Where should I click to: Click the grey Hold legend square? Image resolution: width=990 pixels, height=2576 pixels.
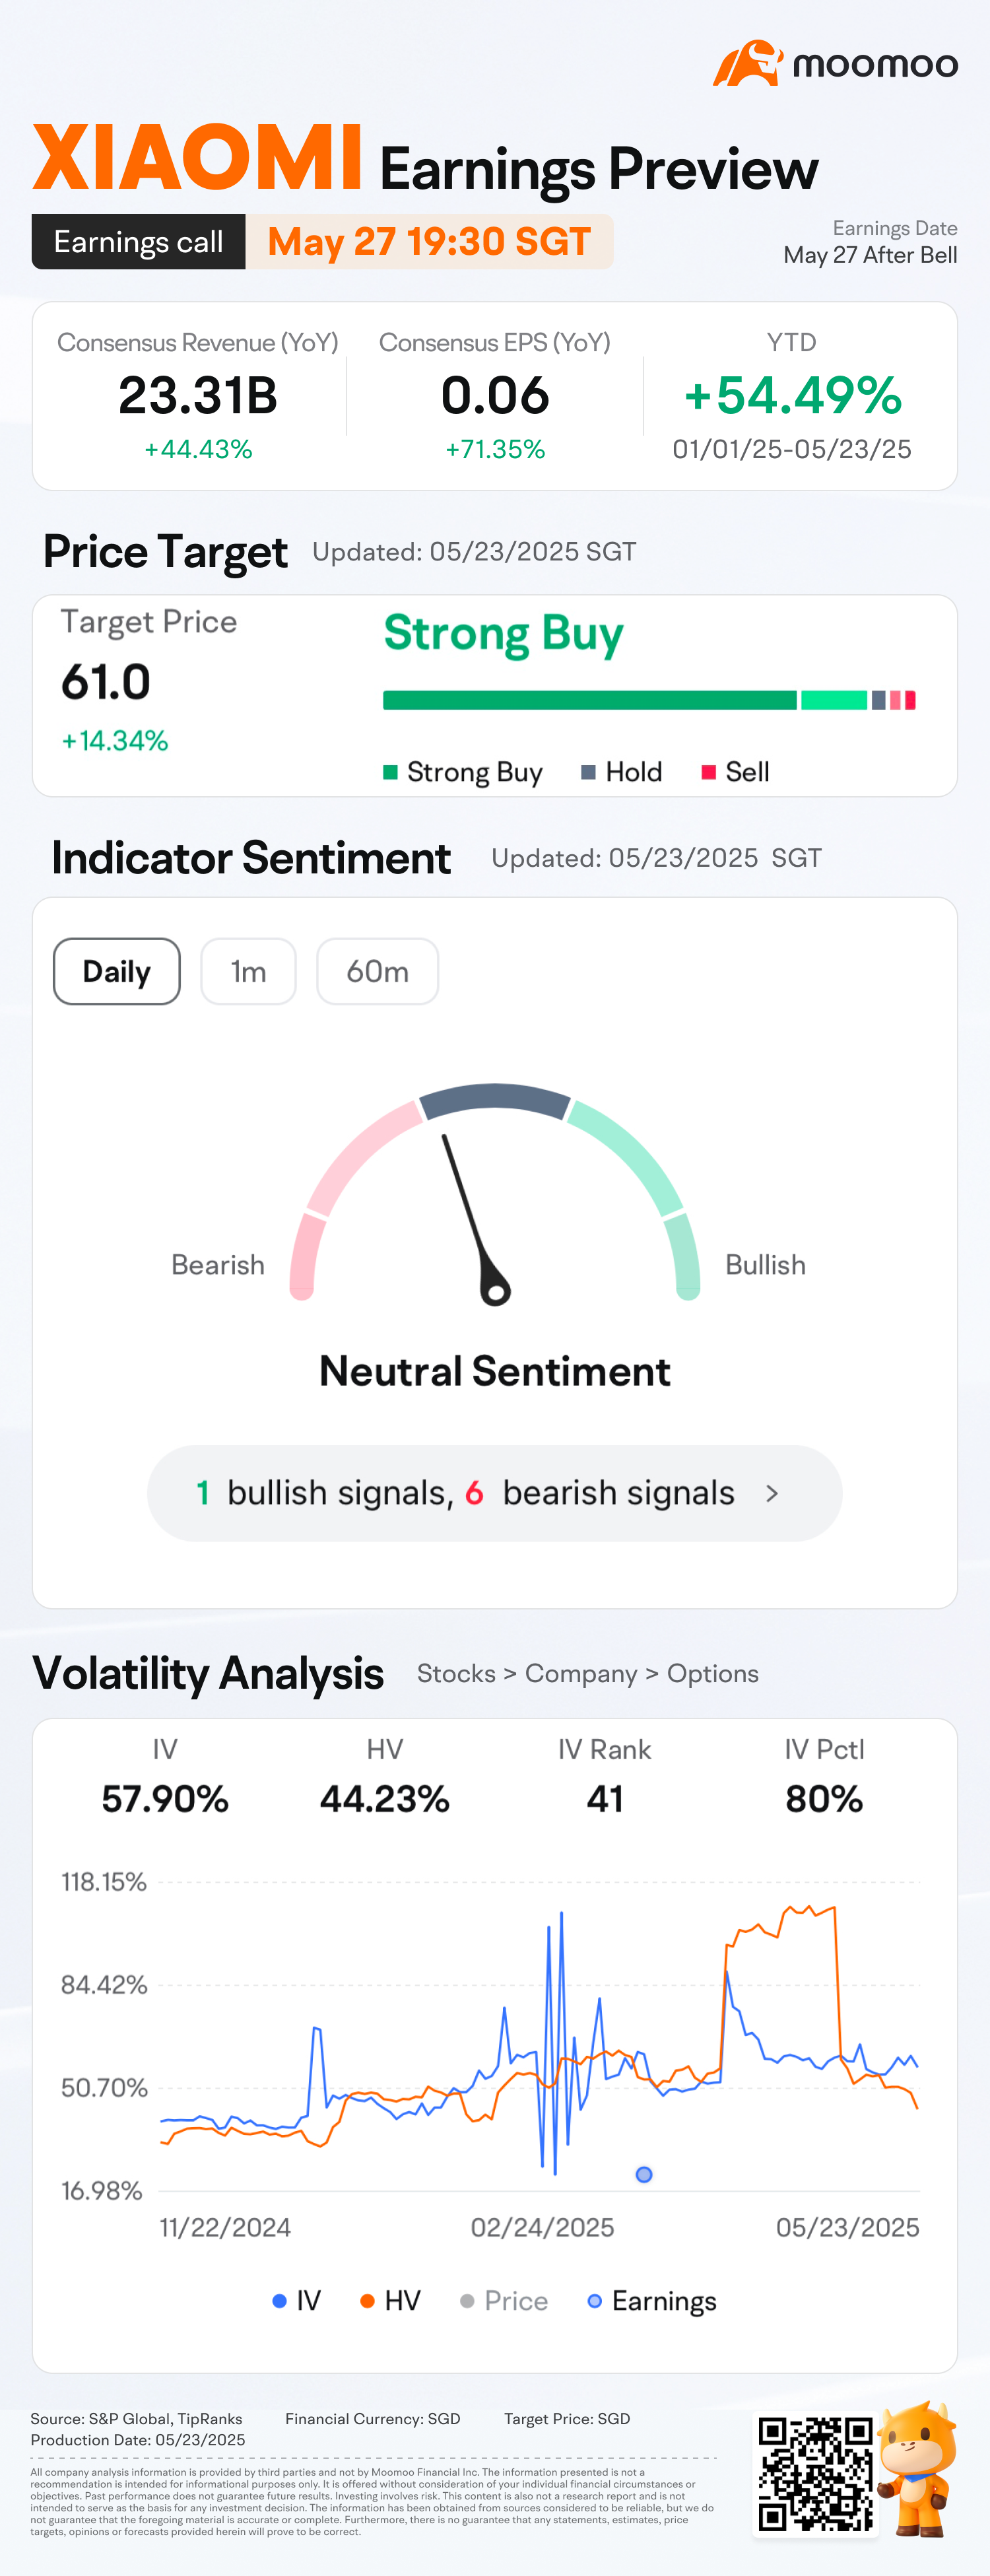click(x=588, y=772)
